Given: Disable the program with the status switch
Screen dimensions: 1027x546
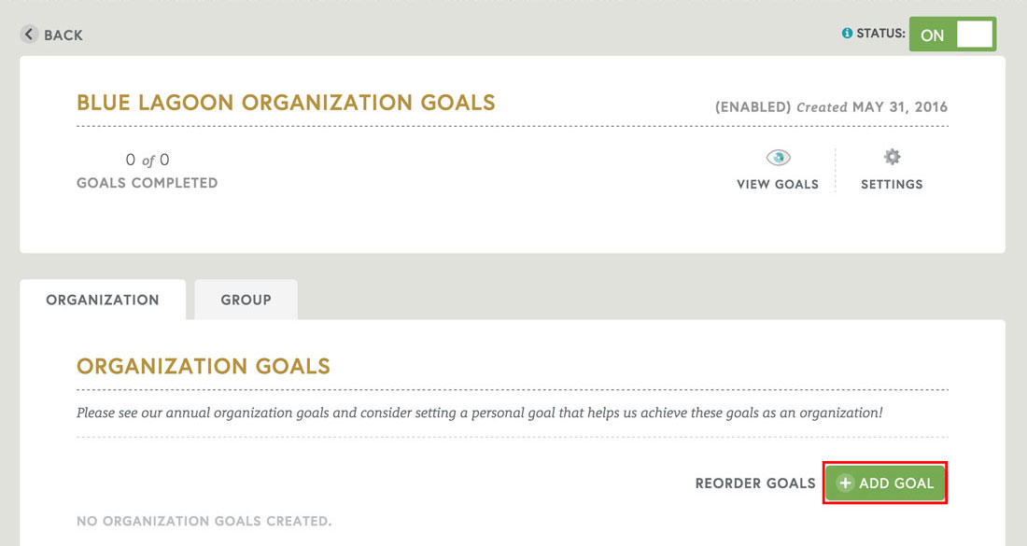Looking at the screenshot, I should pos(952,34).
